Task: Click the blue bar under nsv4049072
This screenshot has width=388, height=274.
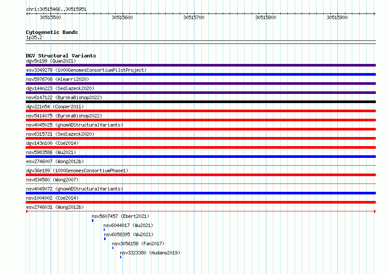Action: (201, 193)
